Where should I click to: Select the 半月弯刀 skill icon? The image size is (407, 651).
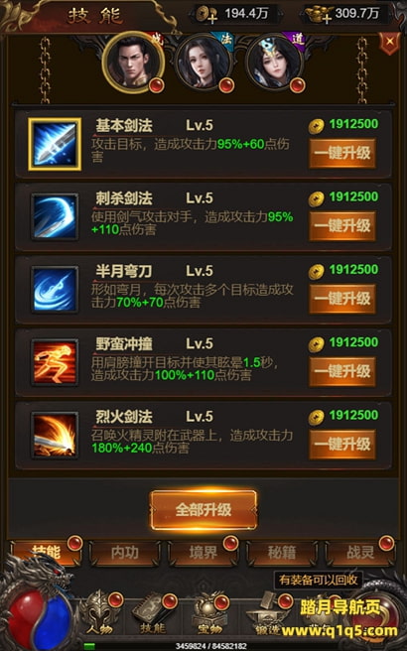pos(55,290)
